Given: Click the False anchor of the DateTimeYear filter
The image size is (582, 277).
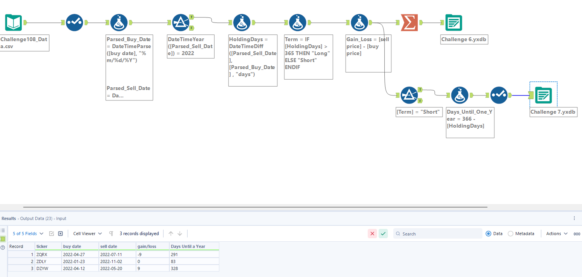Looking at the screenshot, I should tap(192, 28).
